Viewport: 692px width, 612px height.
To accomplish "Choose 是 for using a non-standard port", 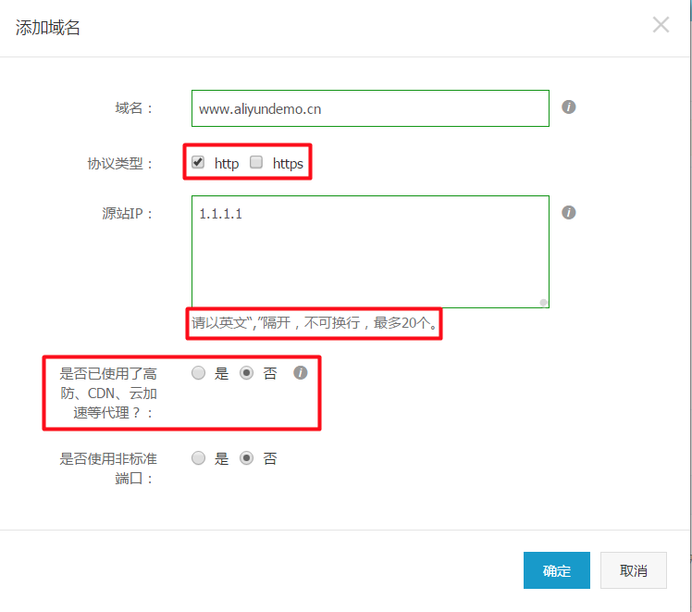I will coord(198,458).
